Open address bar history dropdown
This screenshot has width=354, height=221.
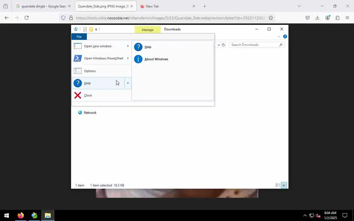click(218, 45)
